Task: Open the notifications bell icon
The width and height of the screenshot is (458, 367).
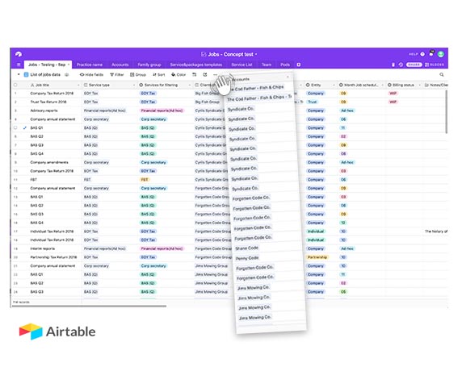Action: point(431,54)
